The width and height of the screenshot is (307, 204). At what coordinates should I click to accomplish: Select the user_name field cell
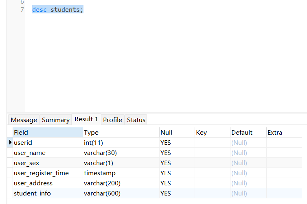click(48, 153)
